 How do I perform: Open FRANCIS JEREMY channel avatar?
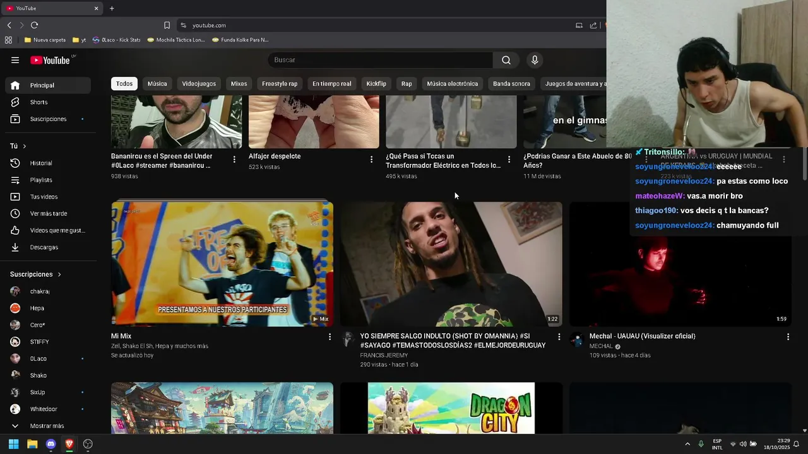click(x=348, y=340)
